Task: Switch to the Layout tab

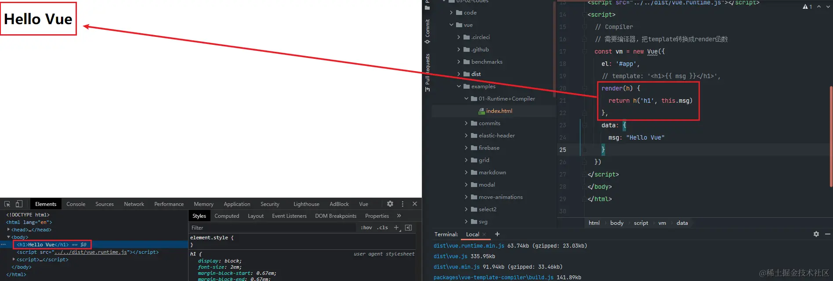Action: click(256, 216)
